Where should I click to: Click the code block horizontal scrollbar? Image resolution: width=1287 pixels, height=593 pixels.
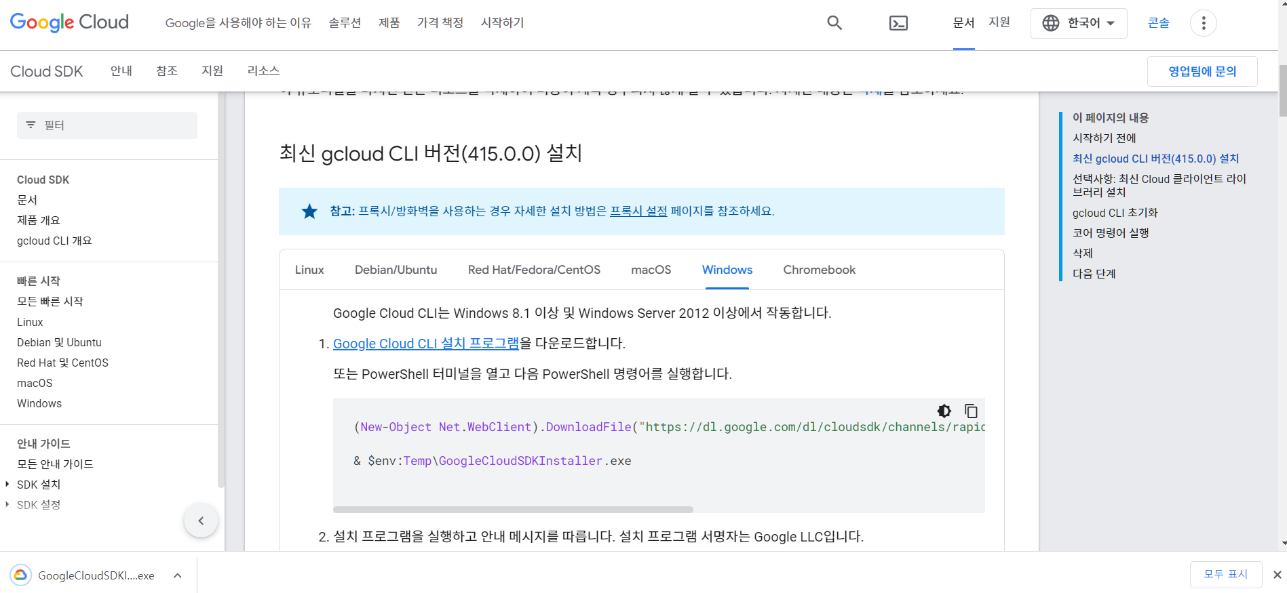click(x=513, y=510)
